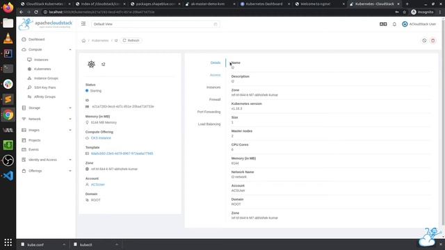Select the Load Balancing tab
The height and width of the screenshot is (250, 445).
[209, 124]
